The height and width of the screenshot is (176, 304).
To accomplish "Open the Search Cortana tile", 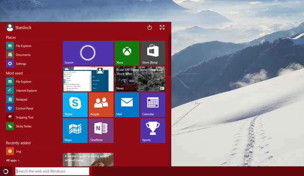I will (x=88, y=53).
